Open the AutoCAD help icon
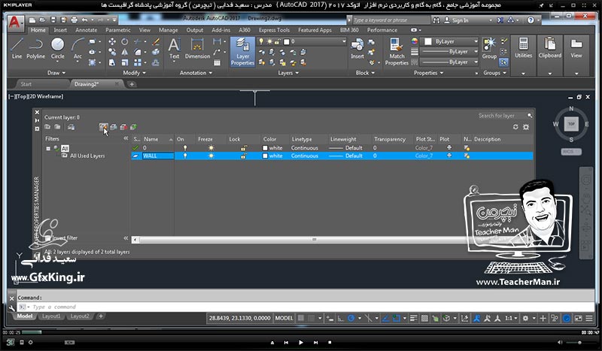 pyautogui.click(x=531, y=20)
